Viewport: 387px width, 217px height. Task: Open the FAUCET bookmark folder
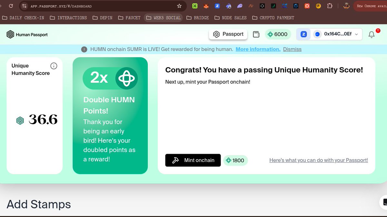point(129,18)
